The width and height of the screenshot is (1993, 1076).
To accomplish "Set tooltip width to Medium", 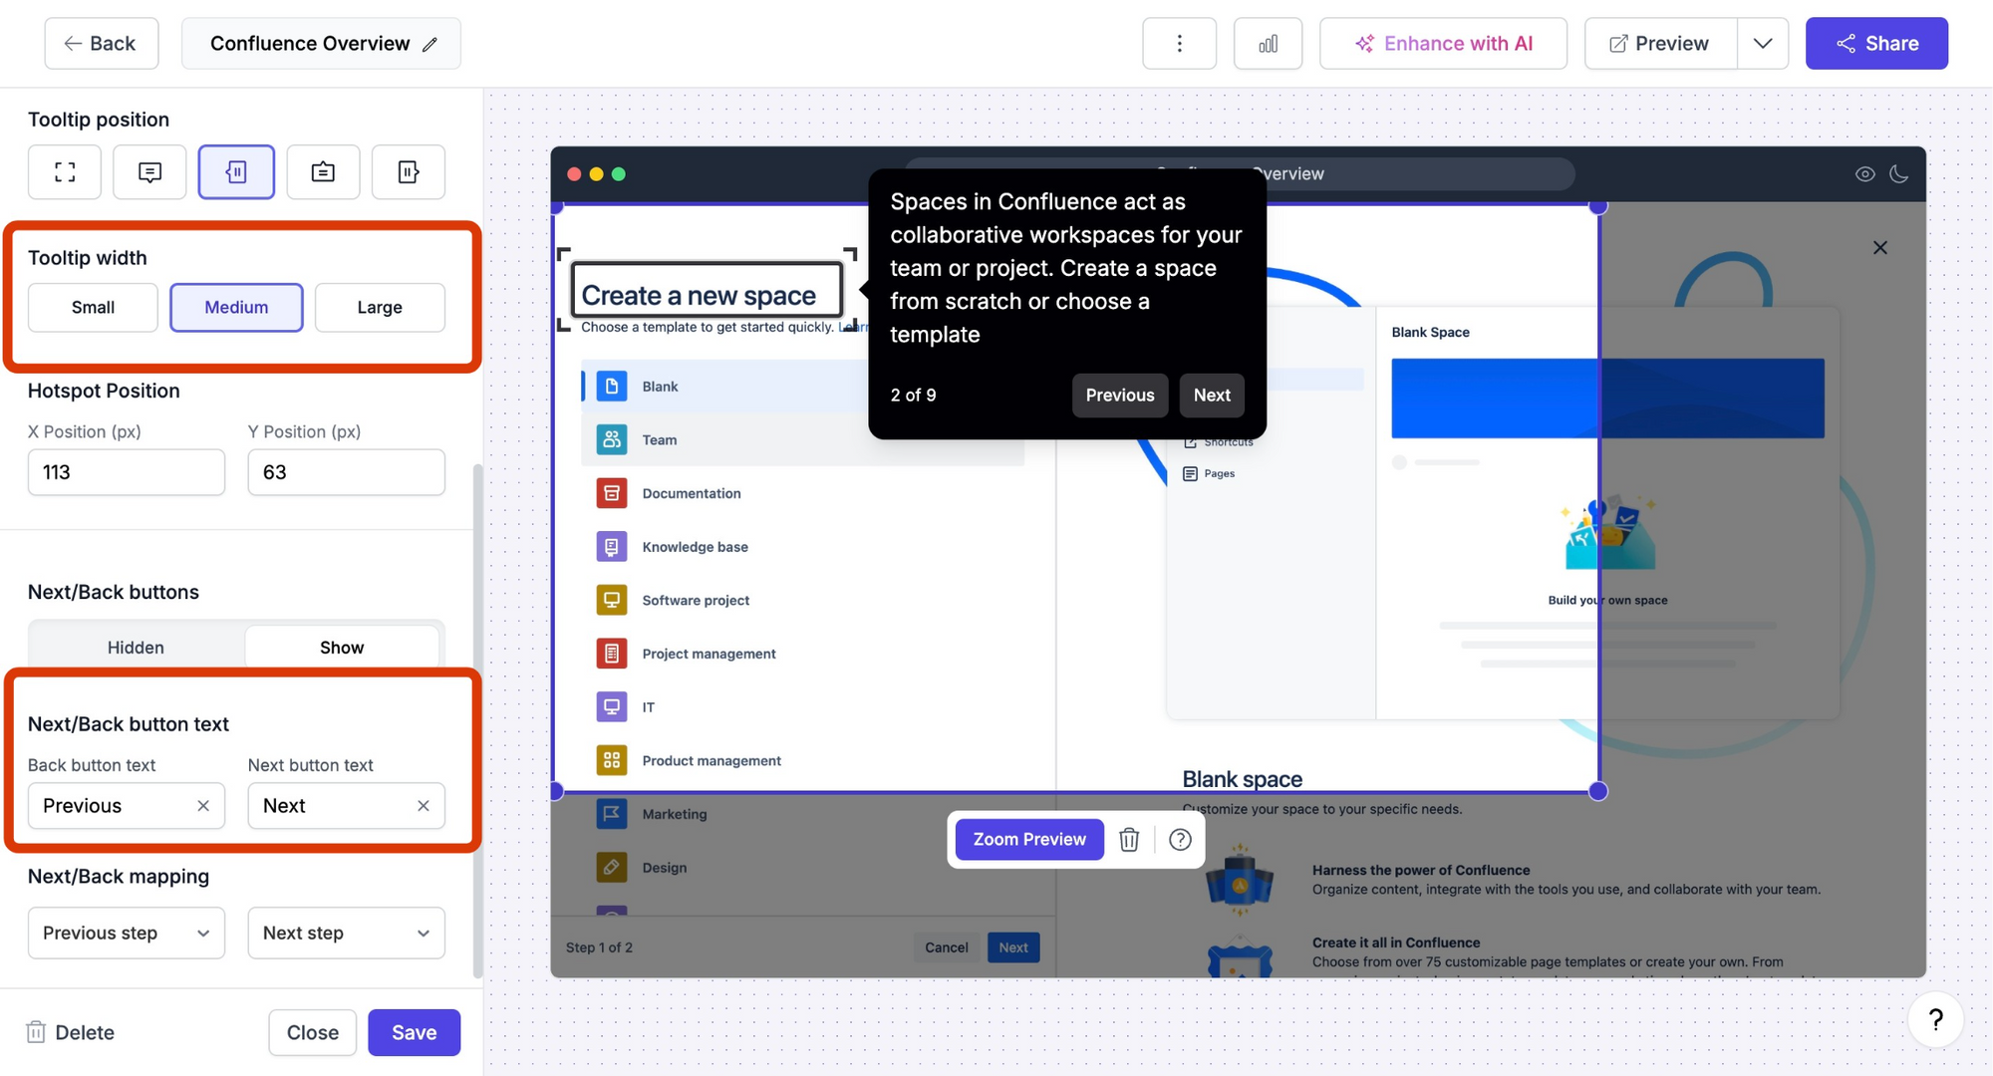I will pos(236,308).
